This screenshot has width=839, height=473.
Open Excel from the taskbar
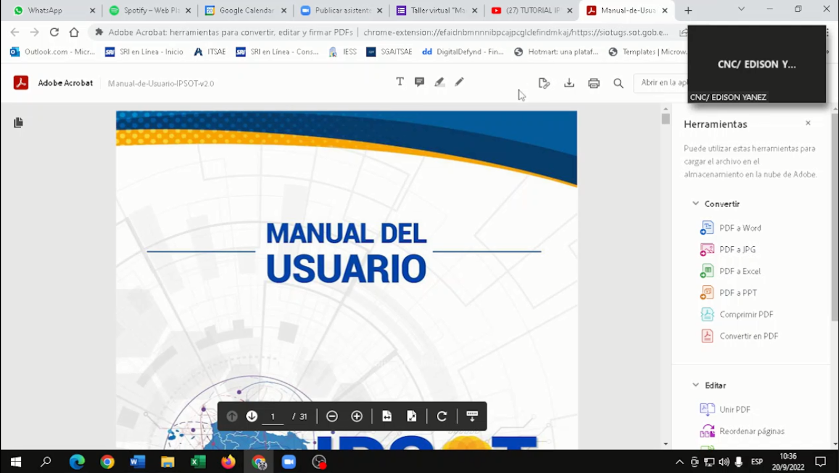point(198,462)
